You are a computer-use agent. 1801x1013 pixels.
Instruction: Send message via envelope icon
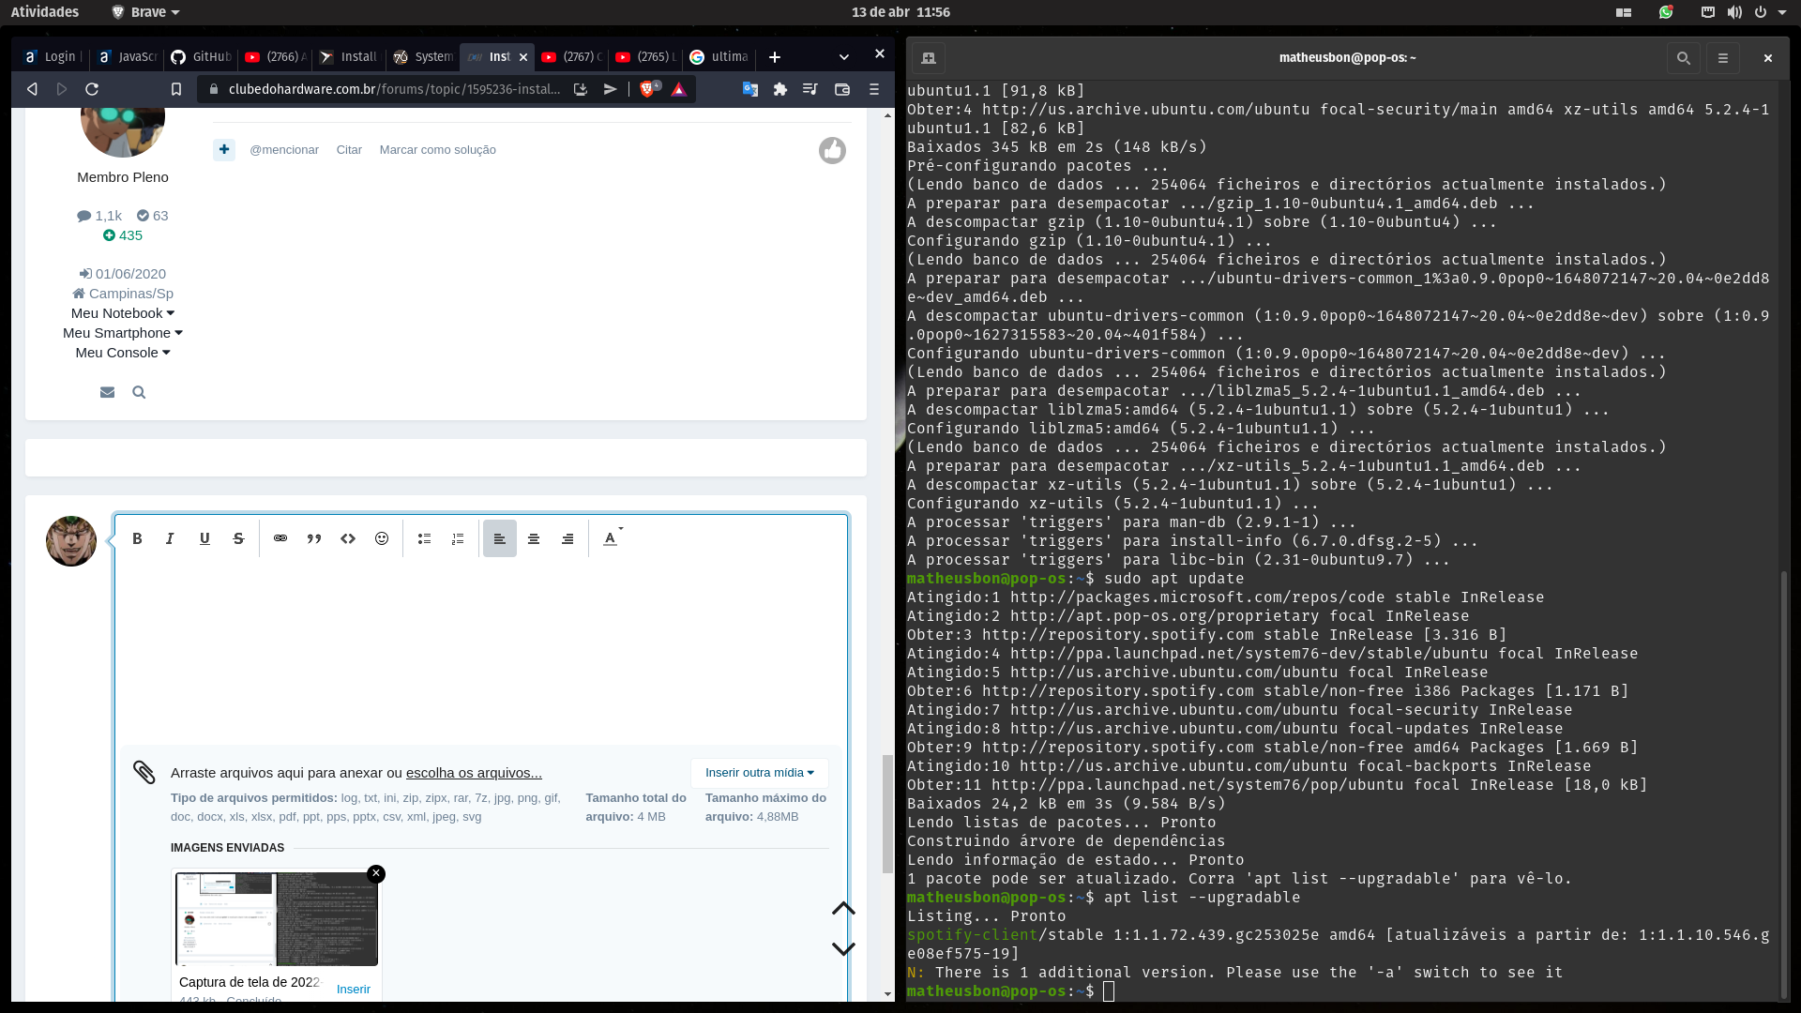[107, 392]
